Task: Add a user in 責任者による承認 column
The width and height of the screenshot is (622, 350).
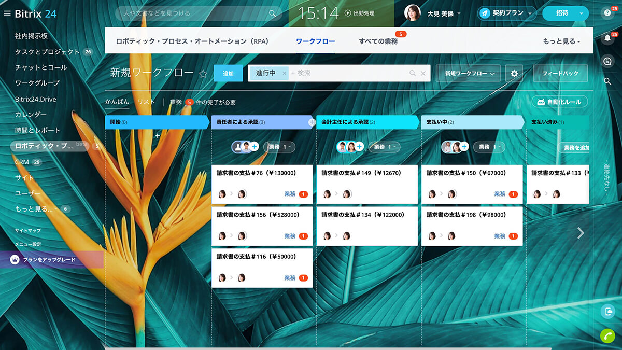Action: pyautogui.click(x=255, y=147)
